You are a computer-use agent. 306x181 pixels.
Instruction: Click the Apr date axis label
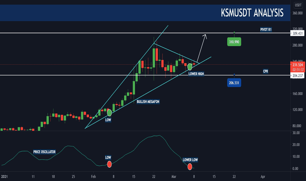pos(263,177)
